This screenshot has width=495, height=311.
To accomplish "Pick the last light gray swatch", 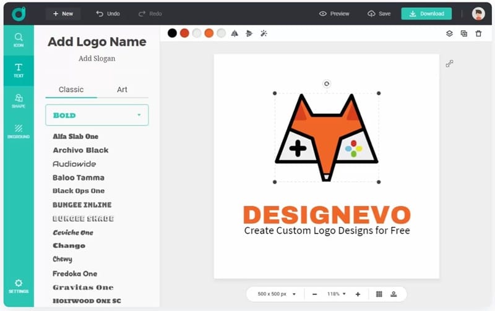I will pyautogui.click(x=222, y=33).
